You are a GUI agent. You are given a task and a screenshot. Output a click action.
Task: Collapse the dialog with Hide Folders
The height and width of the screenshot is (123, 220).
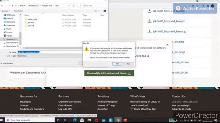click(x=7, y=64)
